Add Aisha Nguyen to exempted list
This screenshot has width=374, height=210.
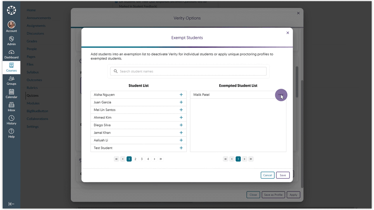[x=181, y=95]
